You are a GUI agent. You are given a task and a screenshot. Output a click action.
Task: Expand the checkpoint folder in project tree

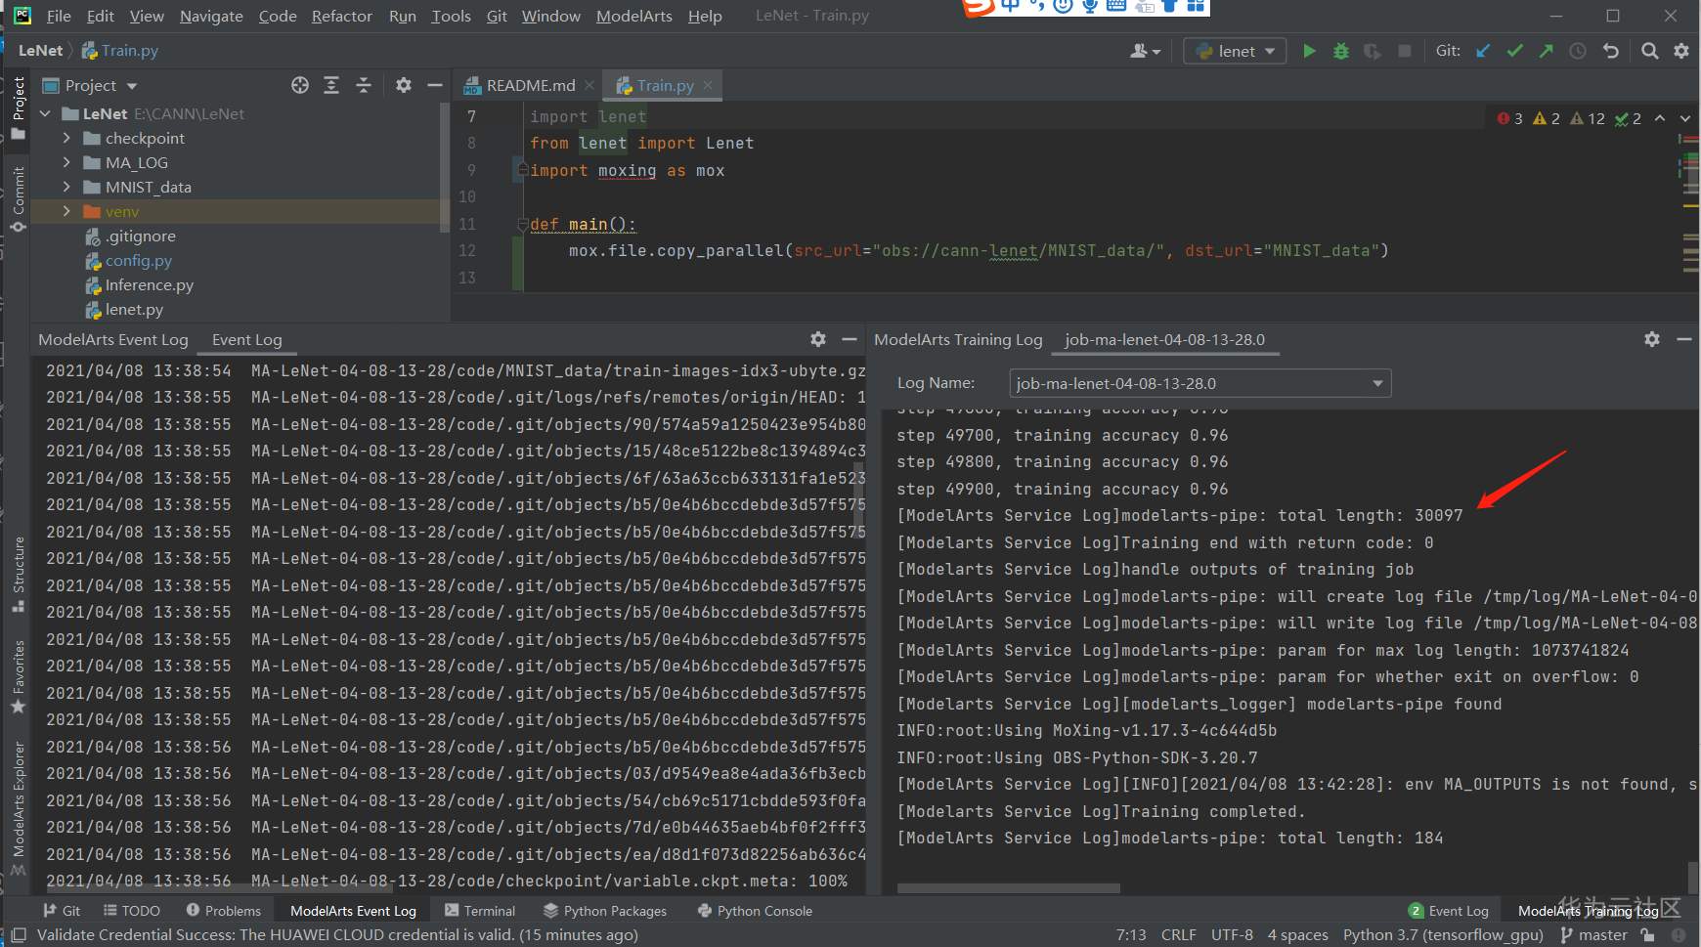(x=66, y=139)
